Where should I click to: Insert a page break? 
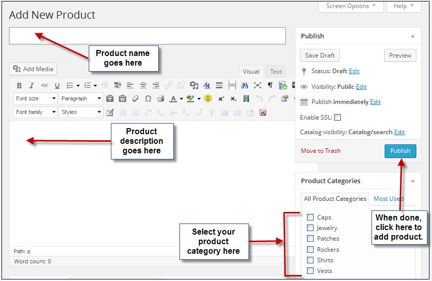[x=232, y=85]
